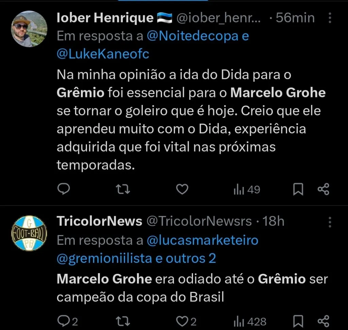Retweet Iober Henrique's post

[123, 189]
